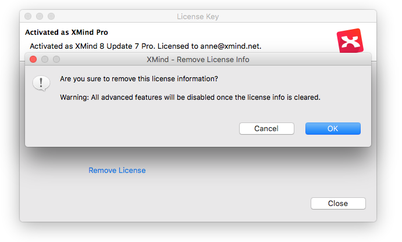Screen dimensions: 402x242
Task: Click License Key window's gray close button
Action: 28,16
